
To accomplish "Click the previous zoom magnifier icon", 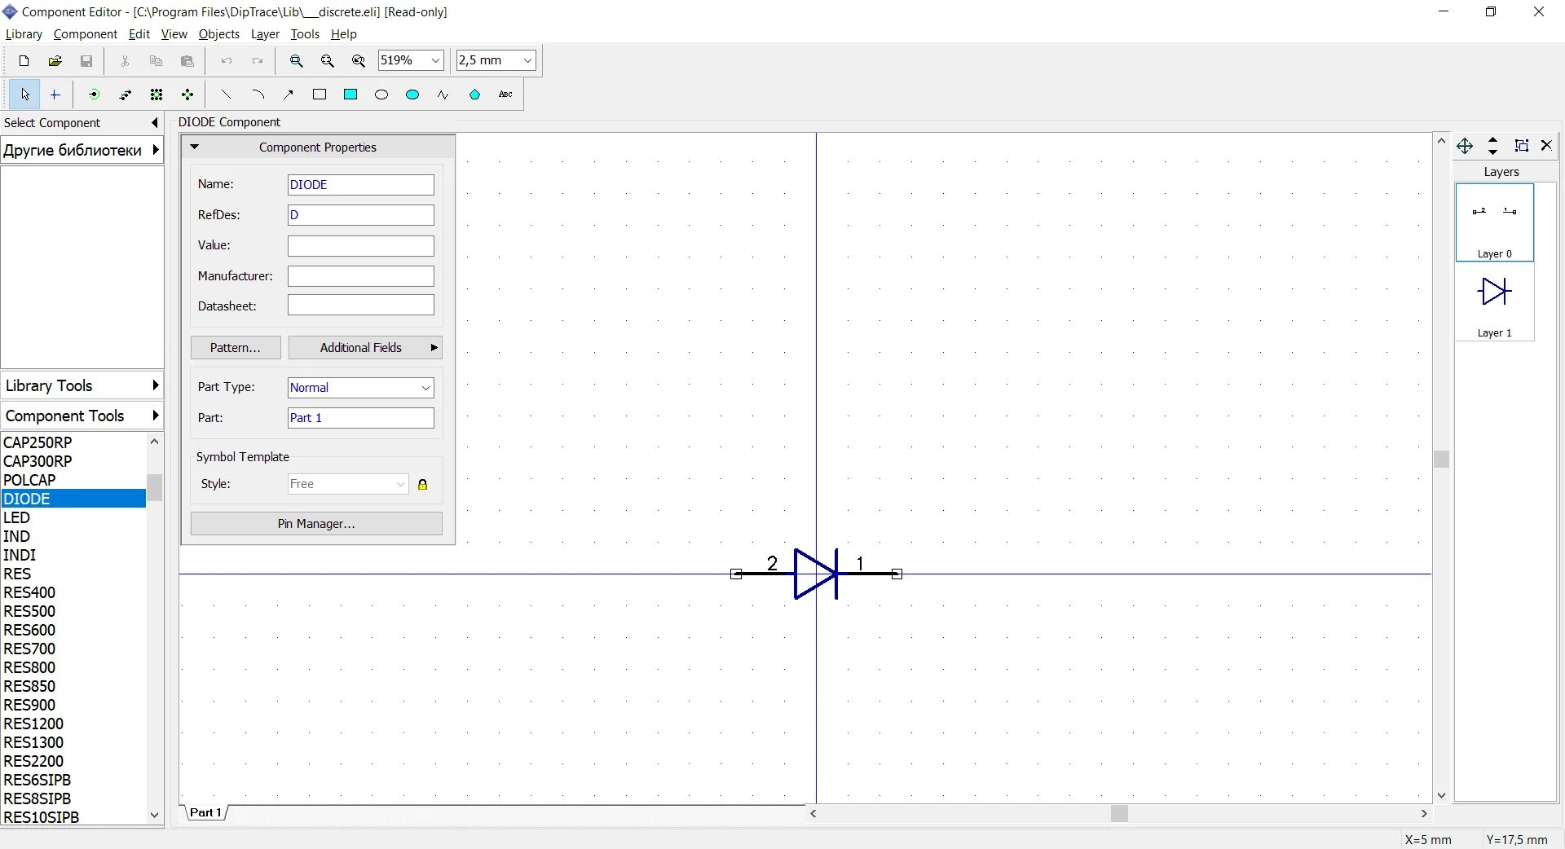I will point(359,61).
